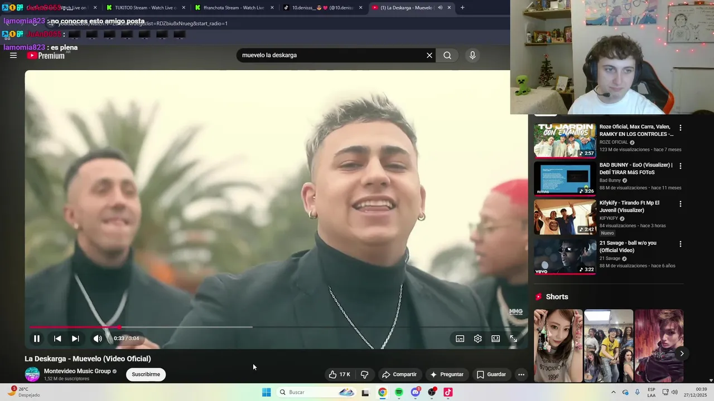This screenshot has width=714, height=401.
Task: Open OBS Studio from the taskbar
Action: (432, 392)
